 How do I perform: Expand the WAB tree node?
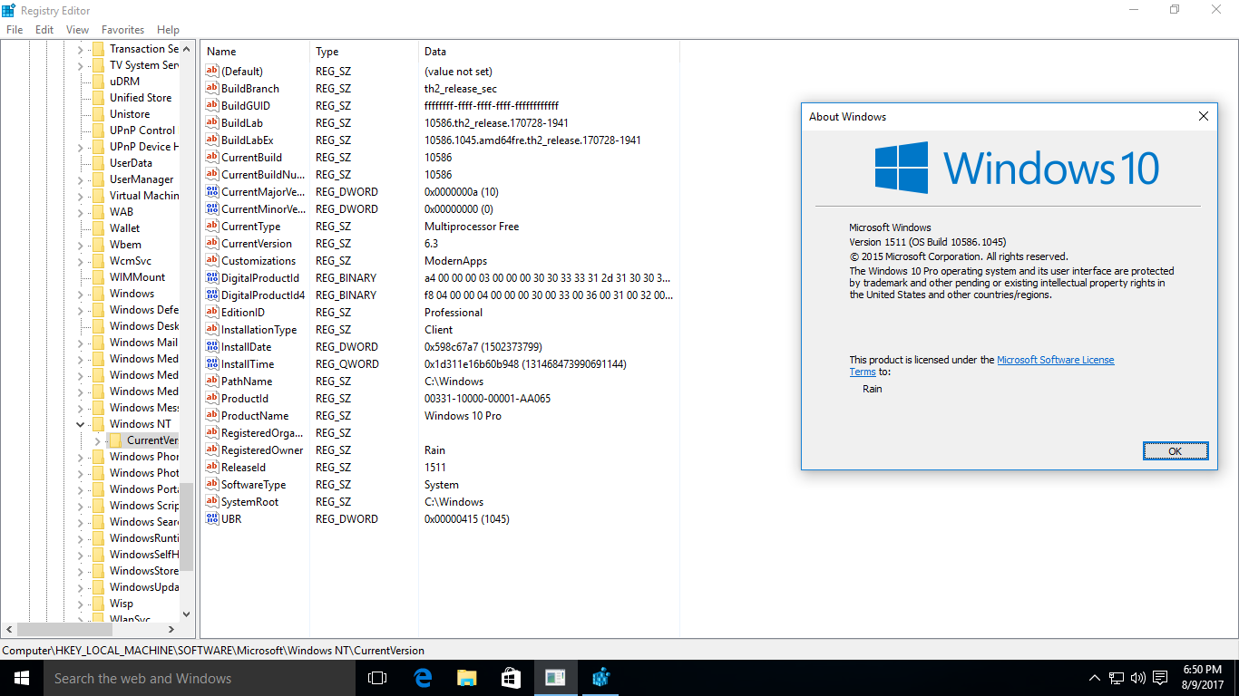80,212
